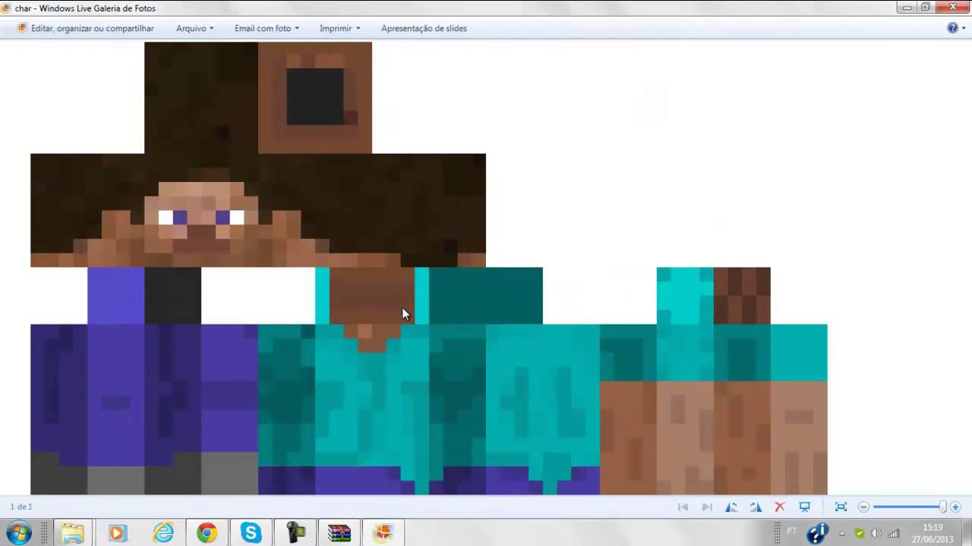Screen dimensions: 972x546
Task: Open the blue help info tray icon
Action: 817,533
